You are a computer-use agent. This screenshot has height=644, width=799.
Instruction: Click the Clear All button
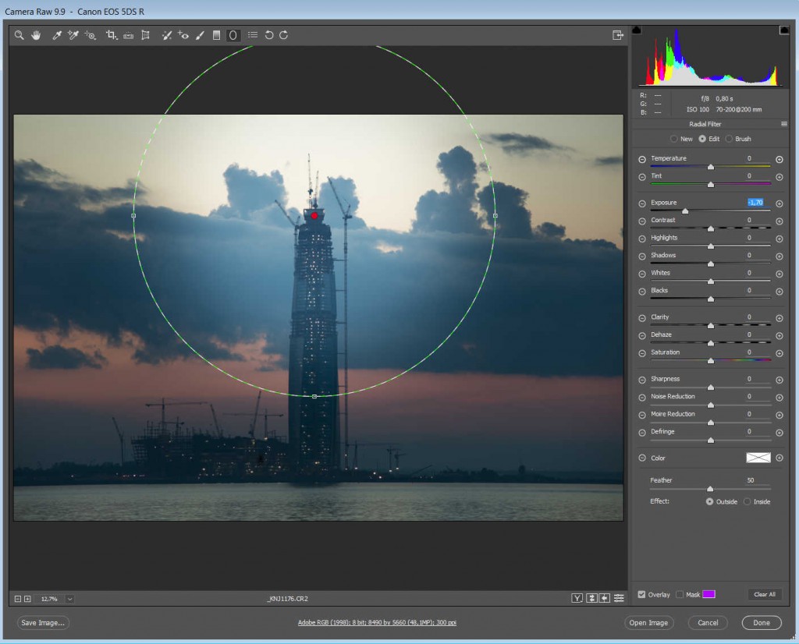(x=764, y=594)
